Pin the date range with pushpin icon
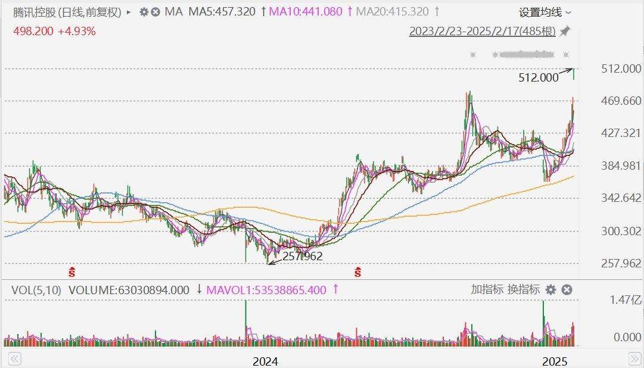This screenshot has width=644, height=368. tap(565, 31)
